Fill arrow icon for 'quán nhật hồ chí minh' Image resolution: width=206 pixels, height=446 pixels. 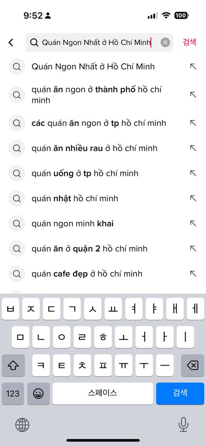pyautogui.click(x=193, y=198)
